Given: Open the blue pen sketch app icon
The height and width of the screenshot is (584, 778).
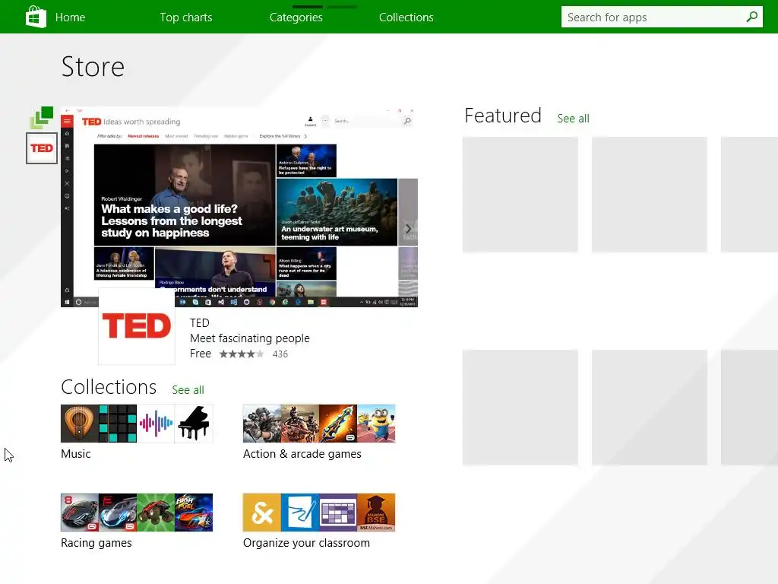Looking at the screenshot, I should click(x=300, y=513).
